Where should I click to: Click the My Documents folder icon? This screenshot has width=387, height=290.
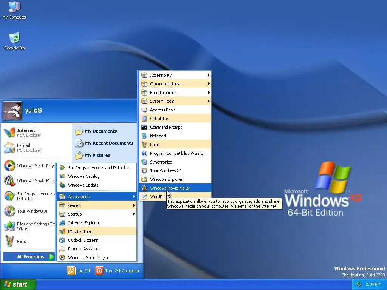tap(79, 131)
